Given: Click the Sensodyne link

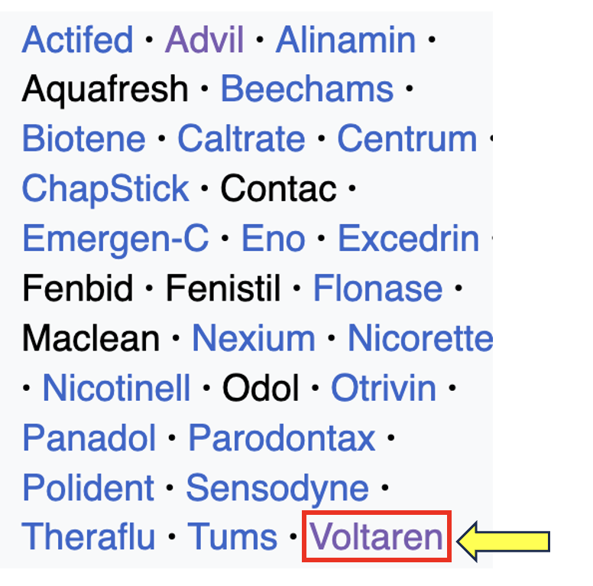Looking at the screenshot, I should [x=277, y=488].
